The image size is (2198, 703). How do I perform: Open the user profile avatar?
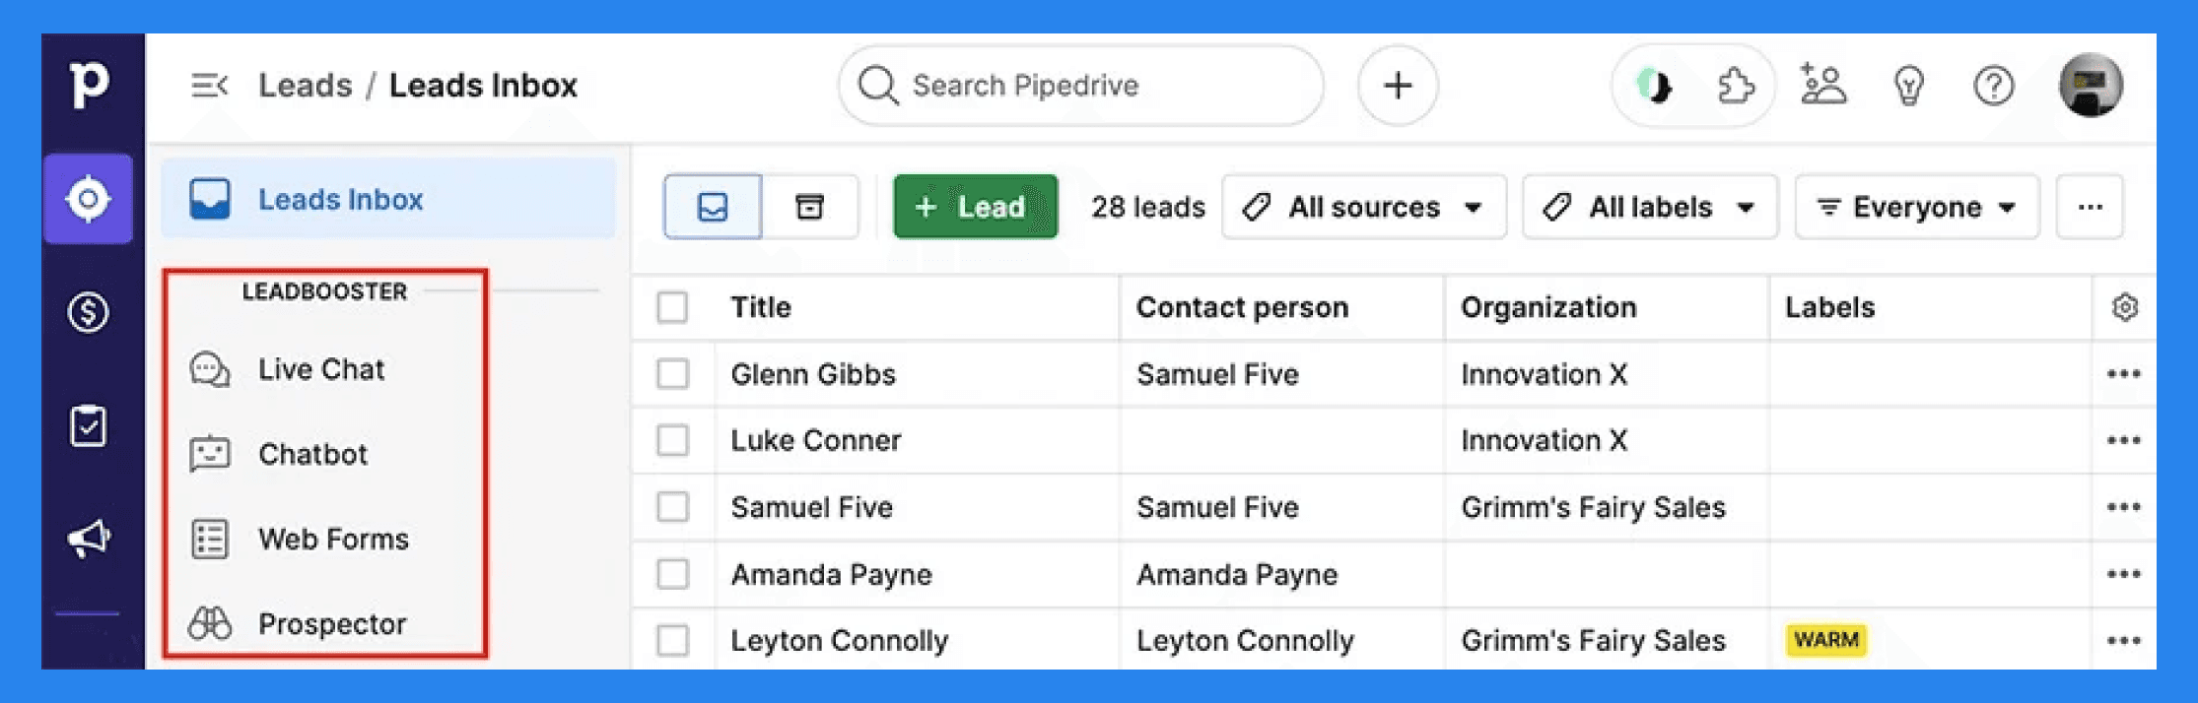coord(2091,85)
